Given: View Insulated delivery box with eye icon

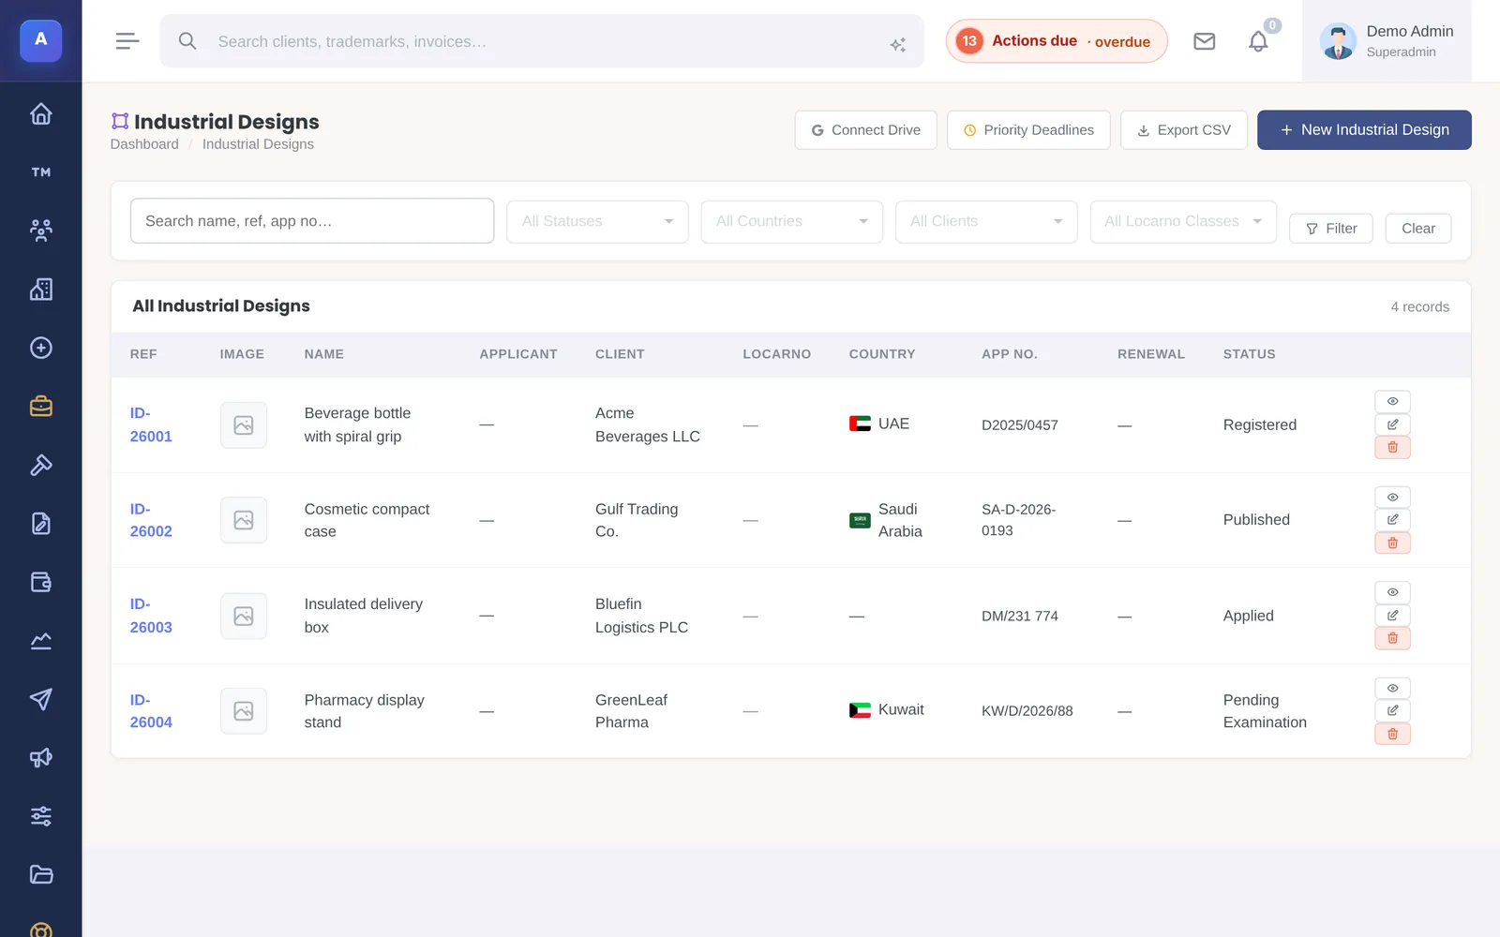Looking at the screenshot, I should tap(1393, 592).
